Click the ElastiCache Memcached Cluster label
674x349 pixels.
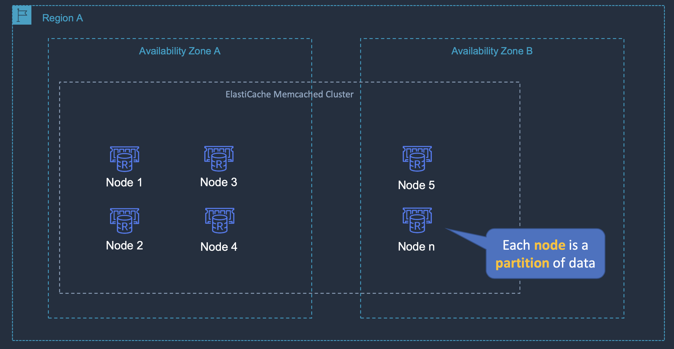click(289, 94)
